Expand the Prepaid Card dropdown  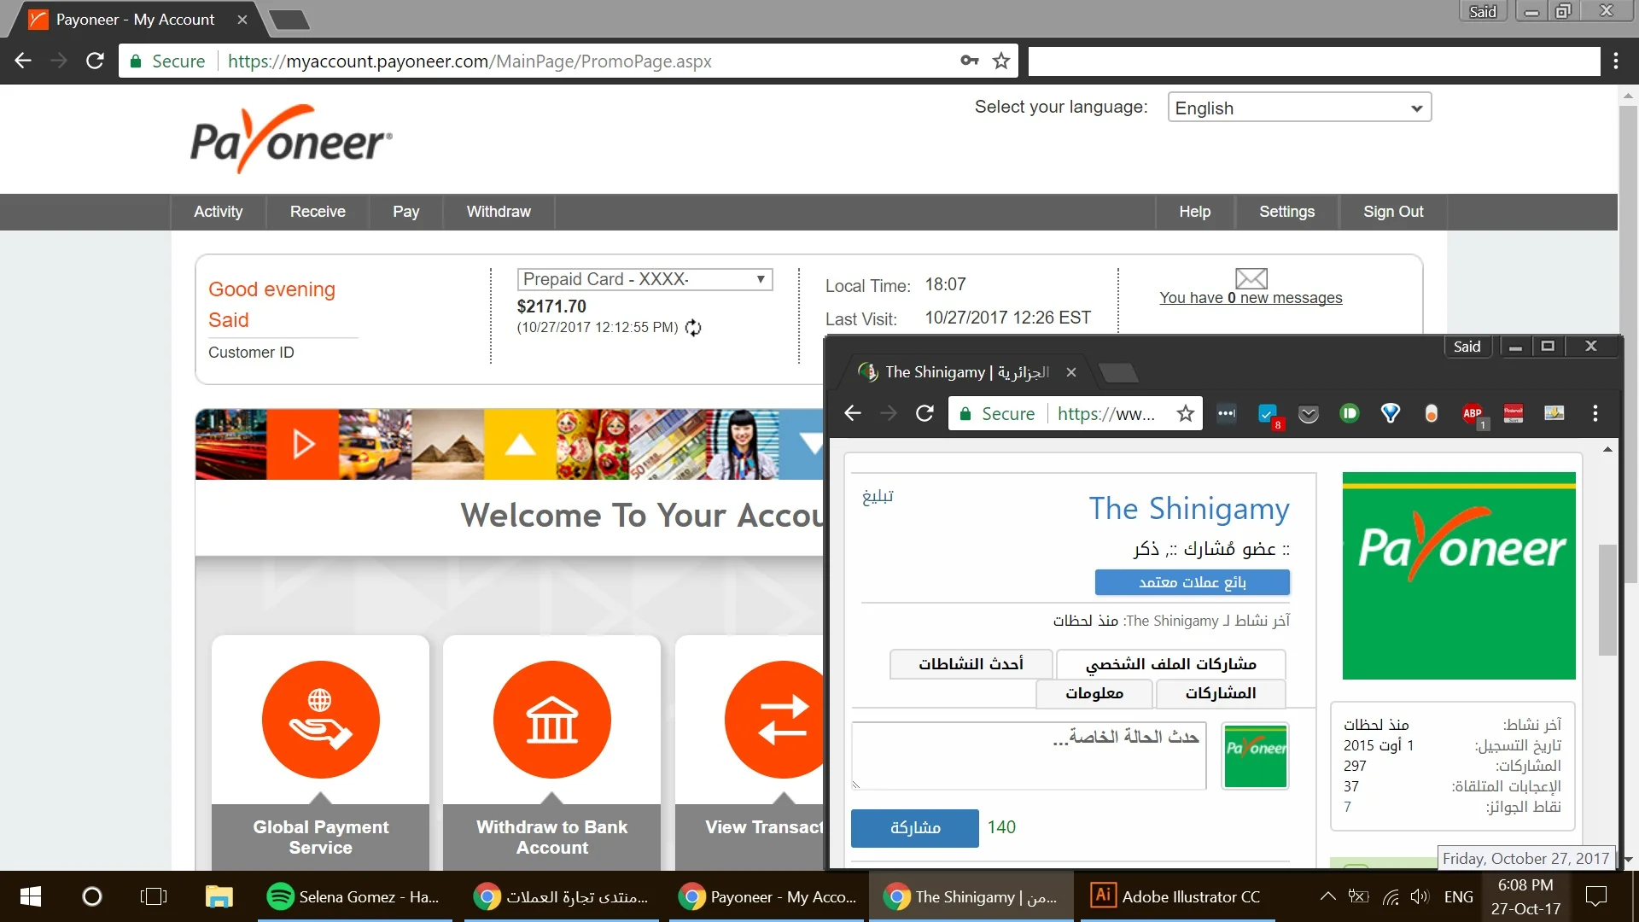645,279
